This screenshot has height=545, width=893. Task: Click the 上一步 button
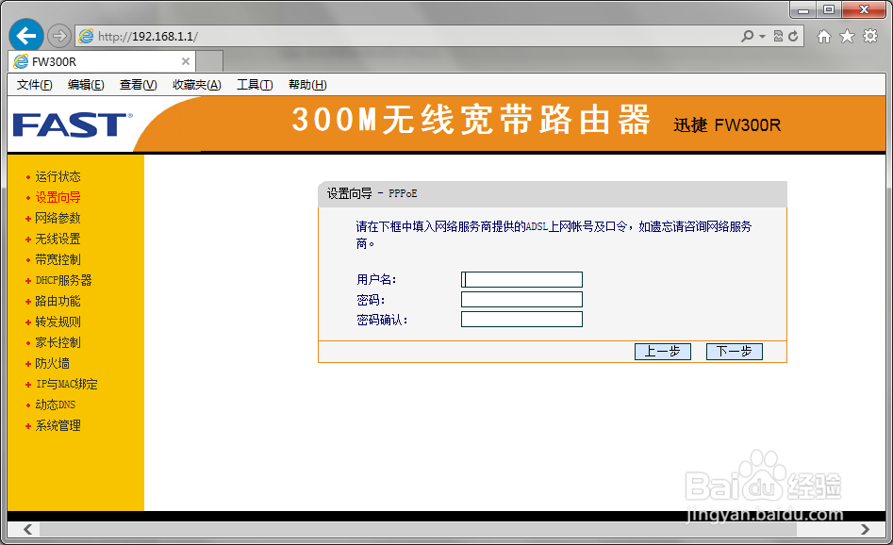click(x=662, y=352)
